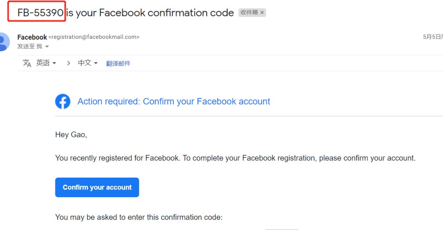Open the 收件箱 inbox label
Image resolution: width=443 pixels, height=230 pixels.
point(249,13)
